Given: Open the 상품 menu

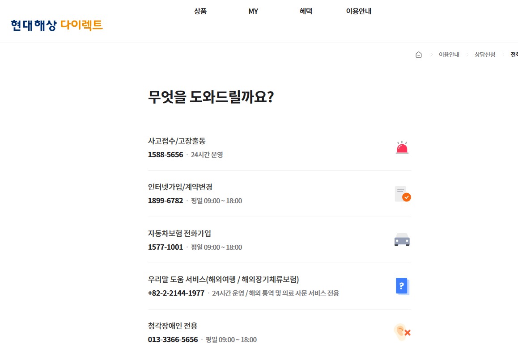Looking at the screenshot, I should coord(200,11).
